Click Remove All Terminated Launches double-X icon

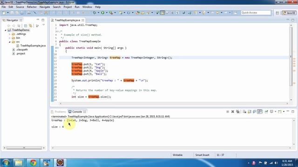click(x=238, y=112)
